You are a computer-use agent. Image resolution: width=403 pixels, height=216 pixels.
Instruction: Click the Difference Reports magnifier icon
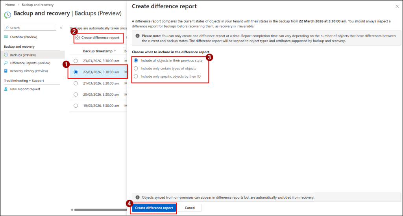tap(6, 63)
